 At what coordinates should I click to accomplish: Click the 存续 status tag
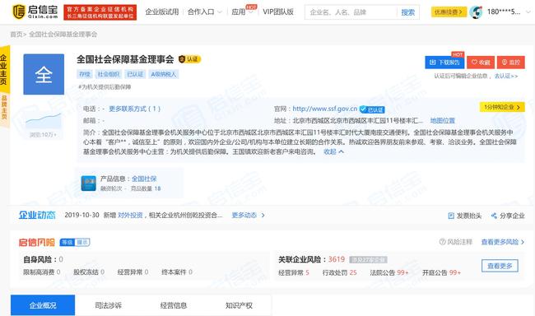(85, 74)
